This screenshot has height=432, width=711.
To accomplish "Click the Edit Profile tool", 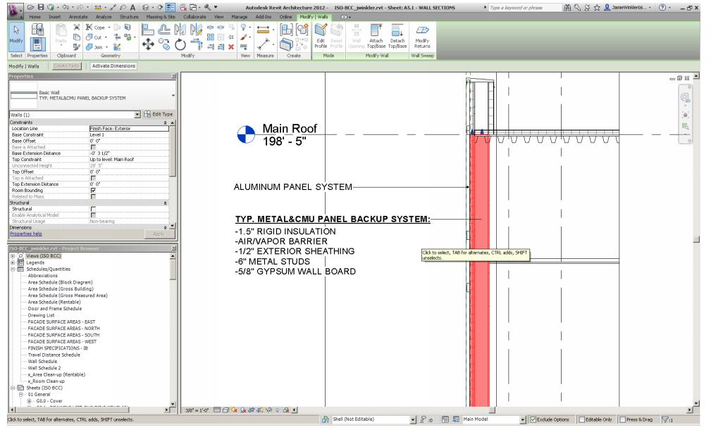I will (321, 36).
